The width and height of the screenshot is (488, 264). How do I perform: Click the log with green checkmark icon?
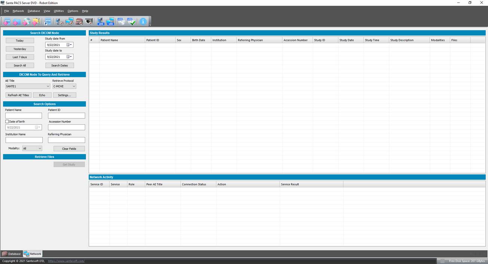[x=131, y=21]
